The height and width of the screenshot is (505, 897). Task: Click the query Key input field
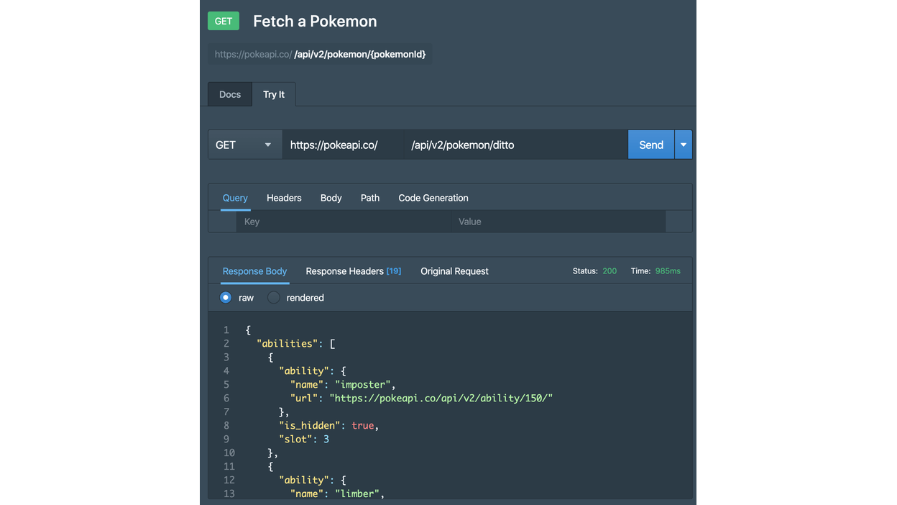[344, 222]
